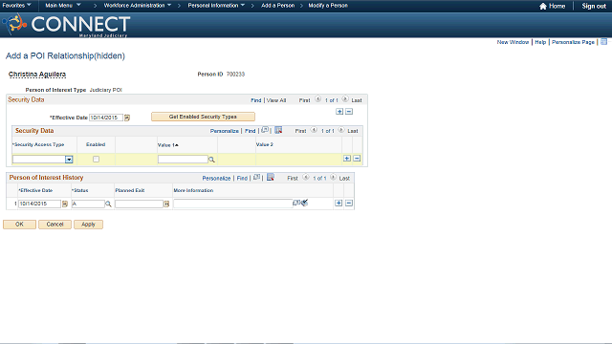Screen dimensions: 612x344
Task: Open Value 1 lookup magnifier
Action: (211, 160)
